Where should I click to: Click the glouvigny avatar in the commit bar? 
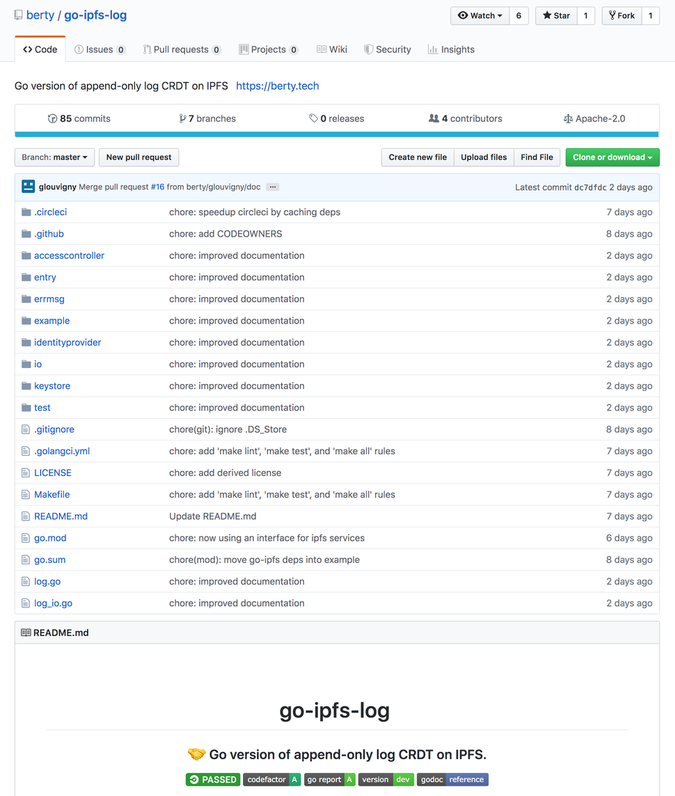29,186
